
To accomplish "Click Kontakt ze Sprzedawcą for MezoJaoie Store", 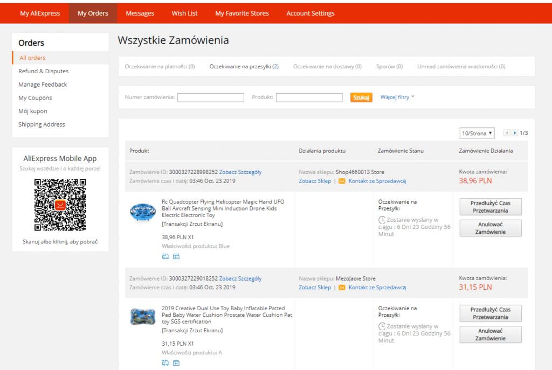I will click(x=377, y=288).
